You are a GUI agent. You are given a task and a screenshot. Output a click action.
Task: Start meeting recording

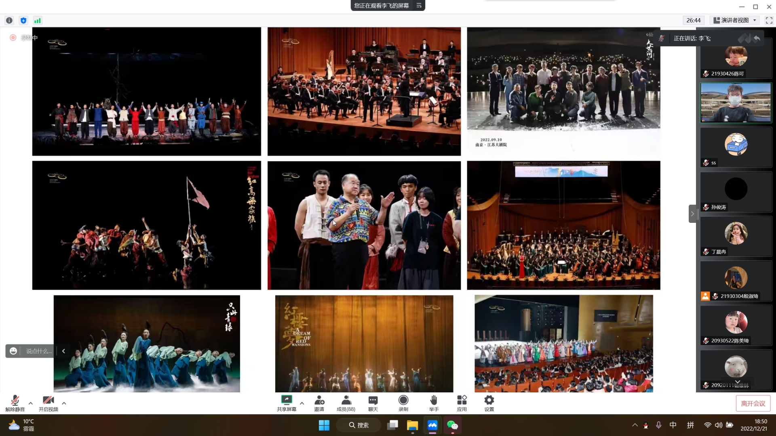pyautogui.click(x=403, y=403)
